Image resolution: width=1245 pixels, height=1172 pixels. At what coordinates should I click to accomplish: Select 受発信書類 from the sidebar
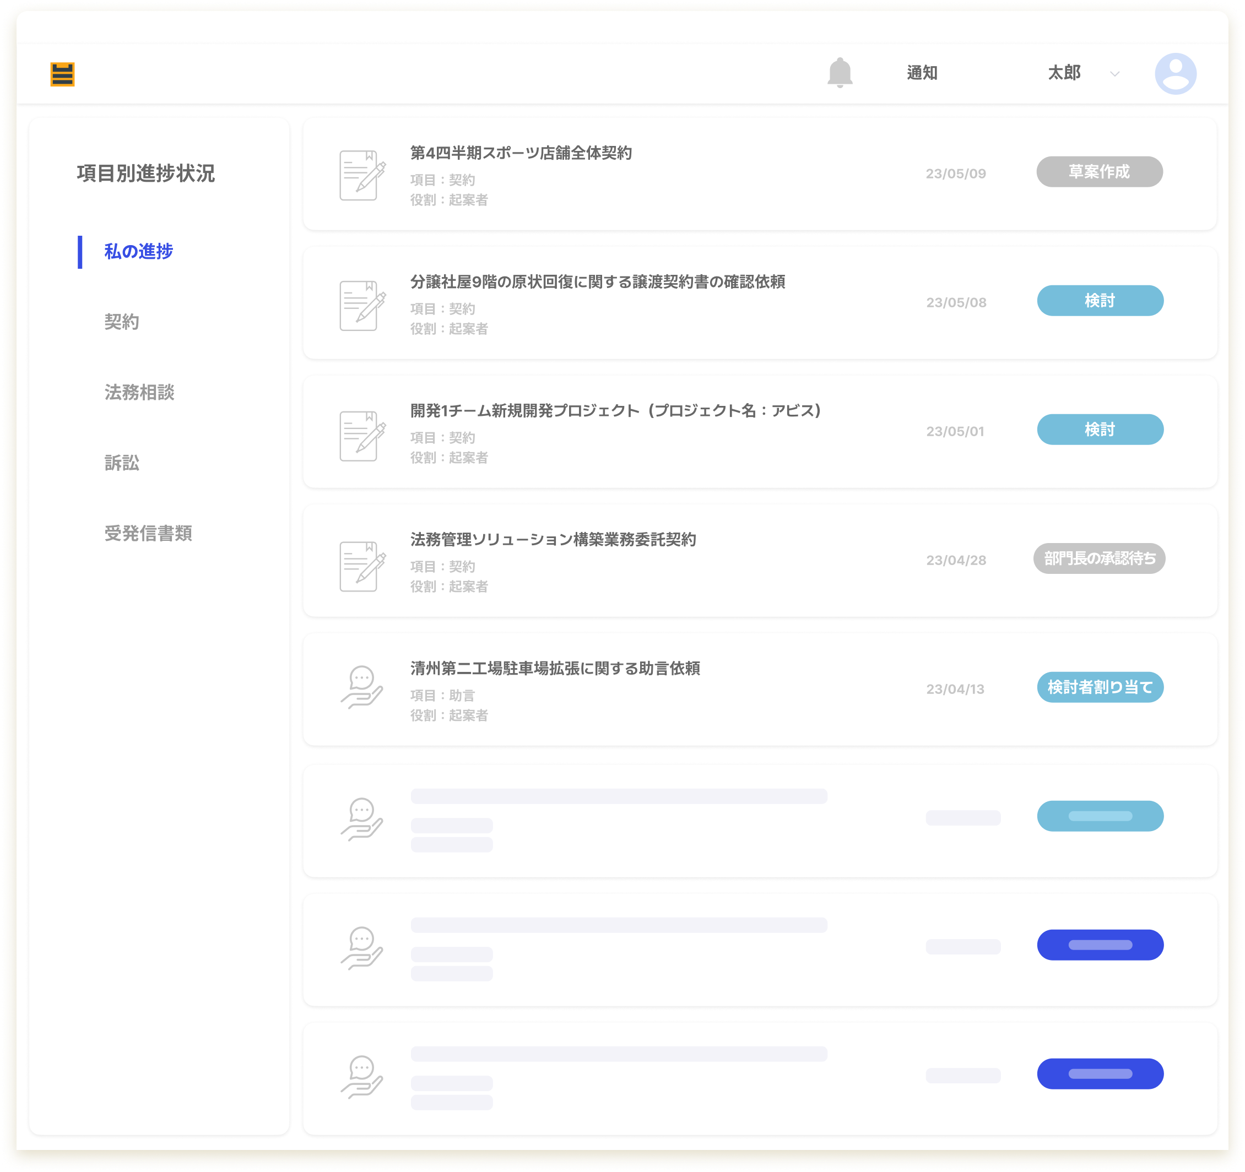tap(148, 535)
